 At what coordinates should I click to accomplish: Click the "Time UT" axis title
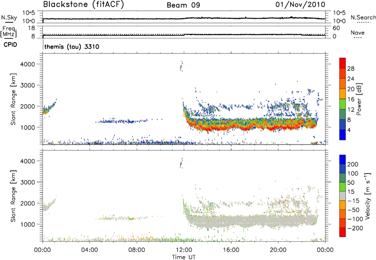(184, 257)
